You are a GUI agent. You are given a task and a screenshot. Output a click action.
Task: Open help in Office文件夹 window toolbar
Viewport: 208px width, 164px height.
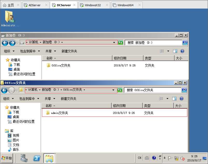[182, 99]
